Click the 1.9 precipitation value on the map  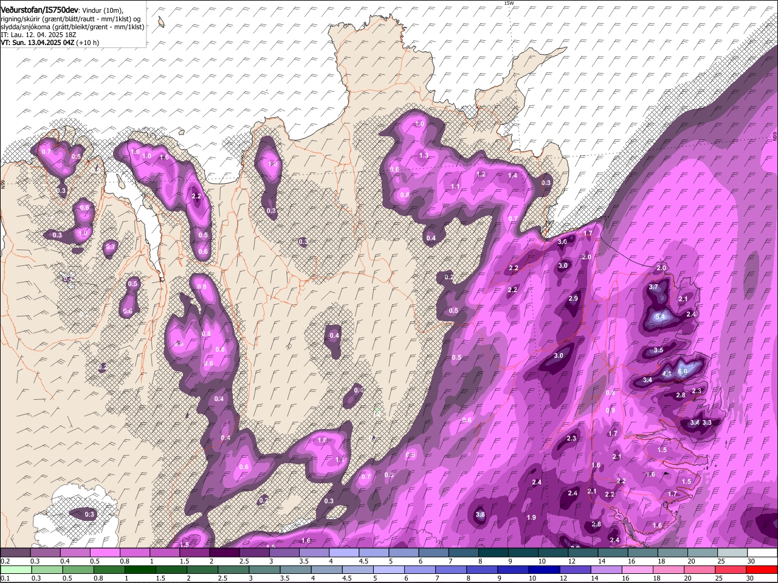coord(531,517)
